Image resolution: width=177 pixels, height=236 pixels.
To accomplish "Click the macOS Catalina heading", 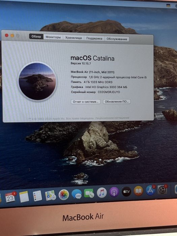I will click(x=92, y=58).
